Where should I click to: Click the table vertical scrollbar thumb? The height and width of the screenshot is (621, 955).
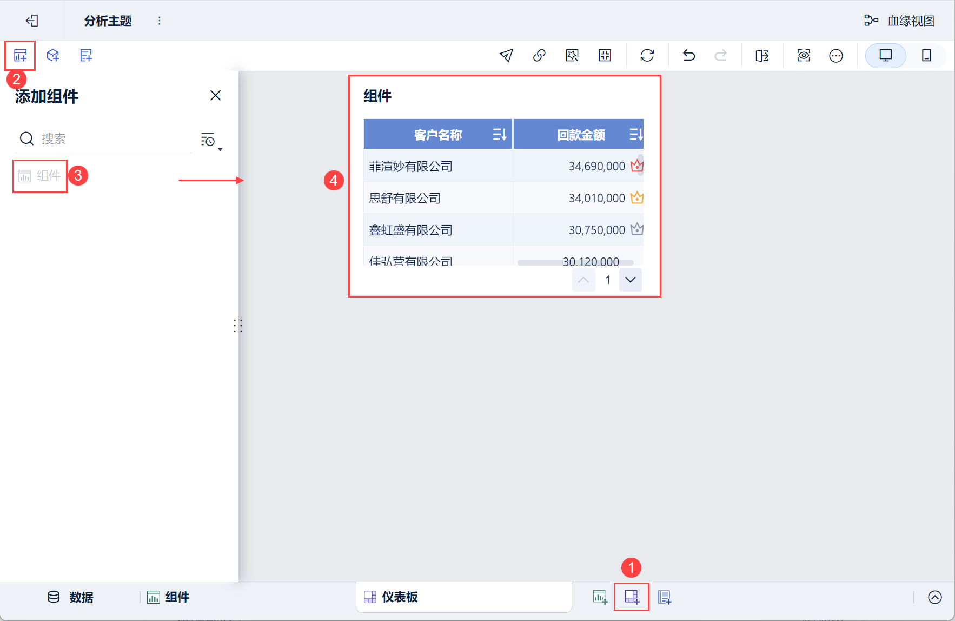point(641,164)
